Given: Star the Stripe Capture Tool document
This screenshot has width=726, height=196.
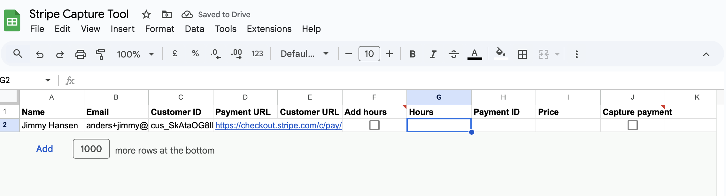Looking at the screenshot, I should pos(146,14).
